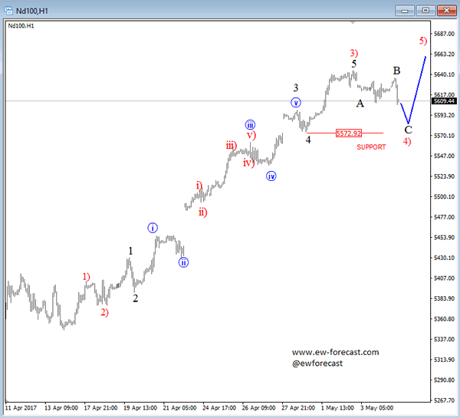
Task: Click the 19 Apr 13:00 time axis label
Action: click(140, 408)
